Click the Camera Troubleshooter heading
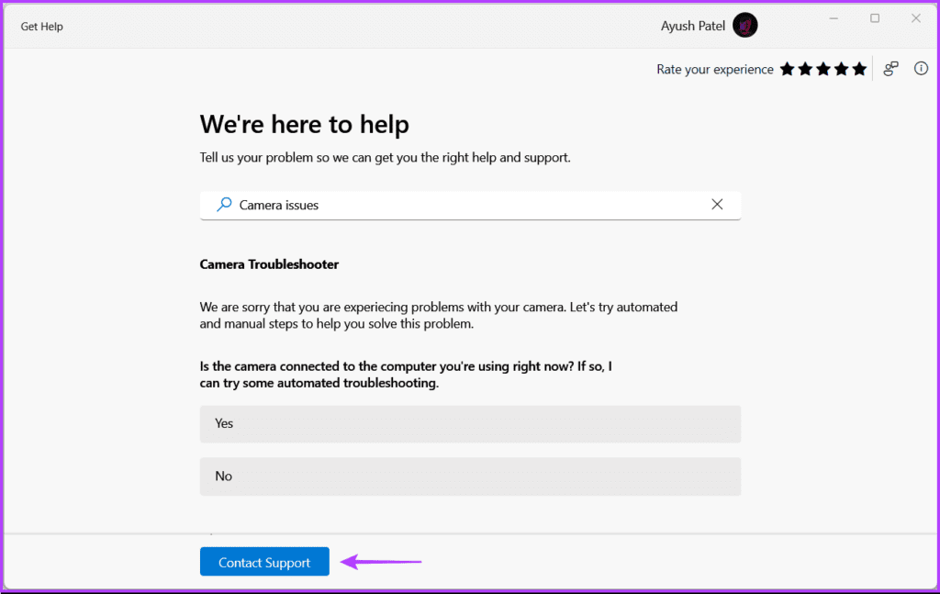The width and height of the screenshot is (940, 594). [x=269, y=264]
